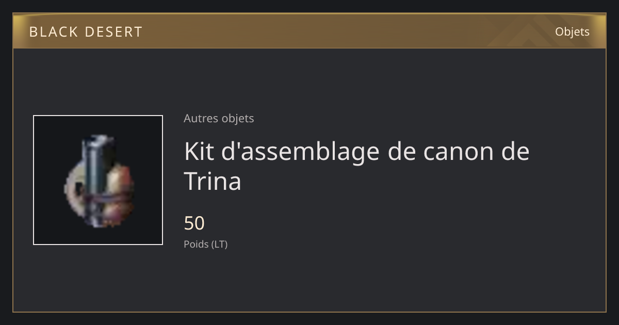Open the Autres objets category

[219, 118]
